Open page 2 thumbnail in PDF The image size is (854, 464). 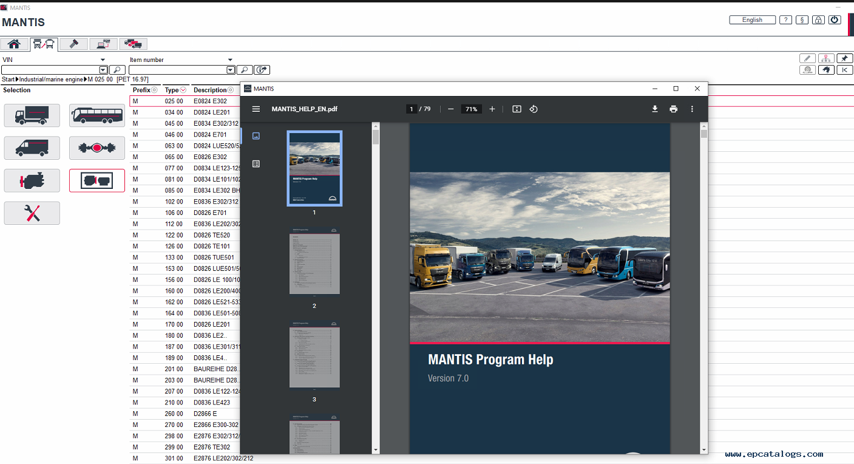tap(314, 262)
